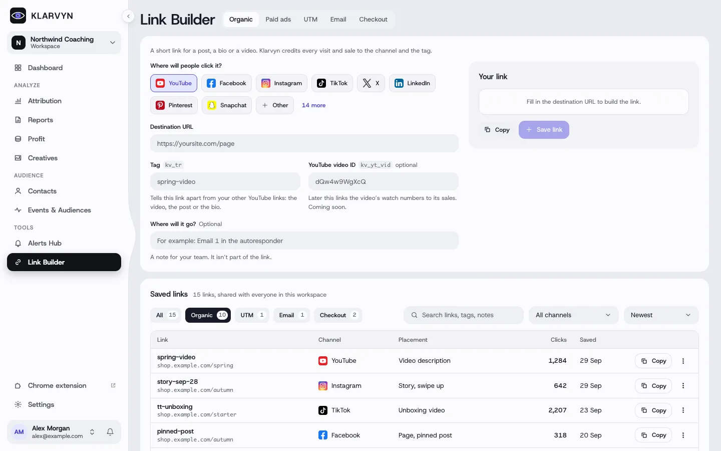Filter saved links by Email

point(291,315)
